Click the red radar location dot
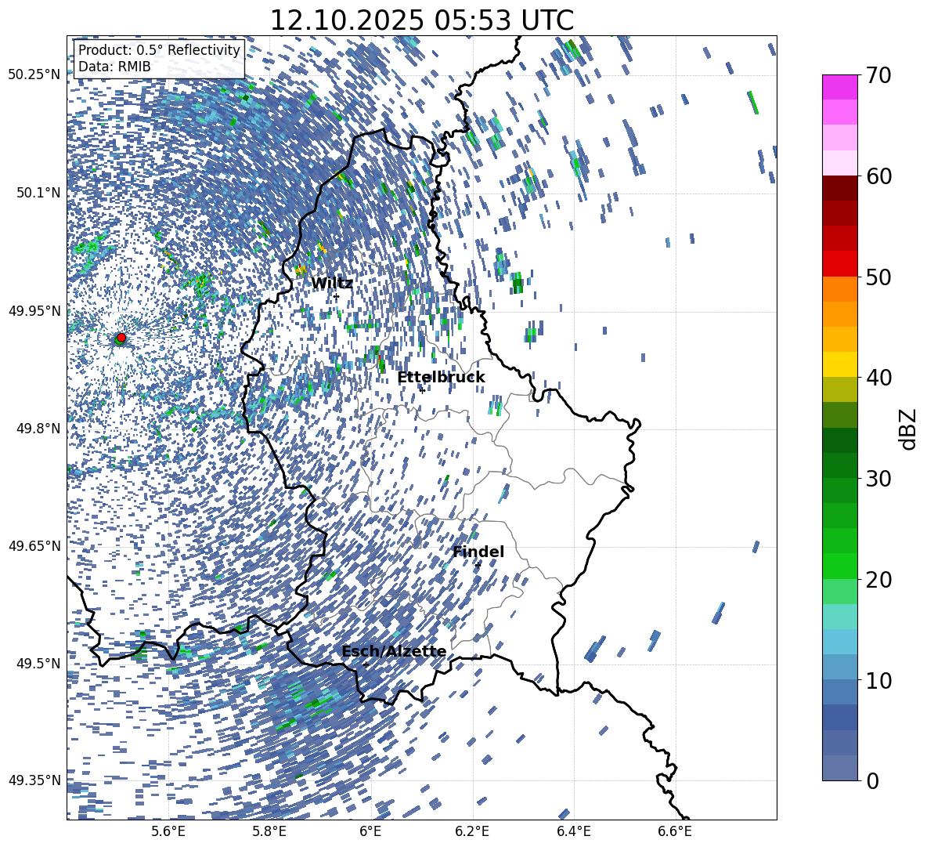The width and height of the screenshot is (927, 847). click(x=121, y=337)
